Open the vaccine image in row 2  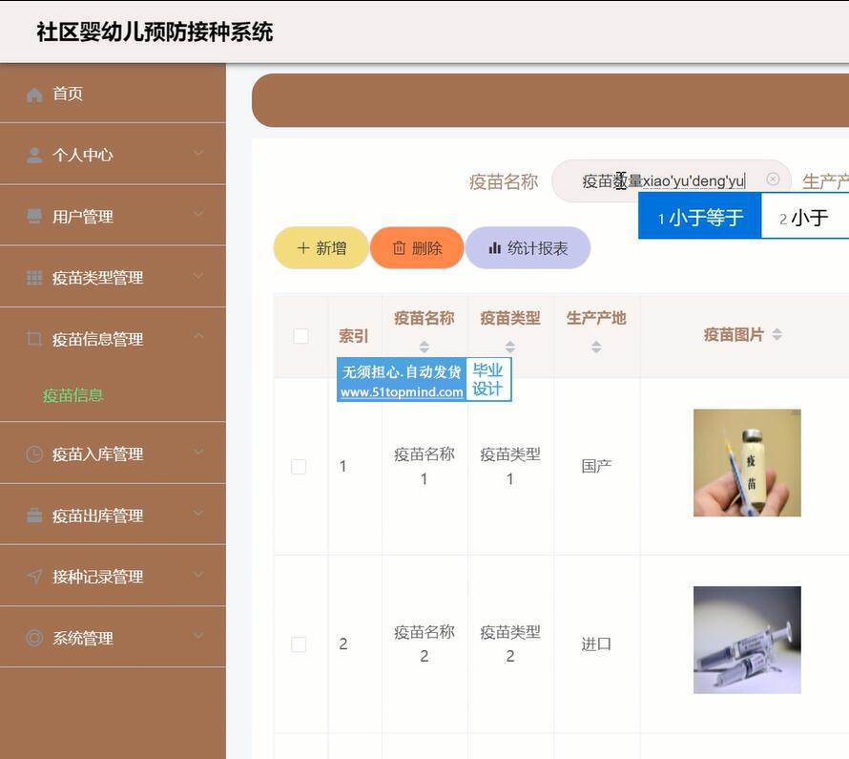click(747, 640)
